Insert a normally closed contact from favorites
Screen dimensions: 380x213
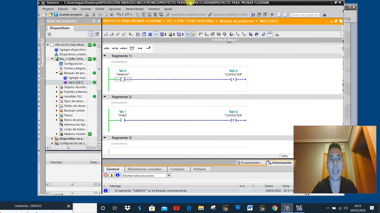click(x=115, y=48)
